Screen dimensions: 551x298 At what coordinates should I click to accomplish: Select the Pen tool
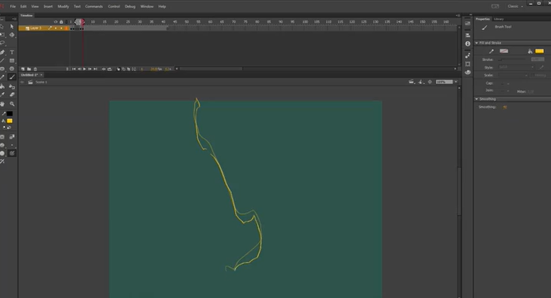coord(2,52)
